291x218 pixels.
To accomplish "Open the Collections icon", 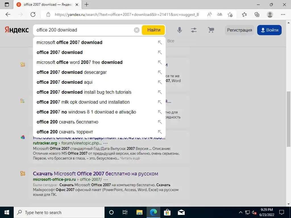I will pyautogui.click(x=257, y=14).
